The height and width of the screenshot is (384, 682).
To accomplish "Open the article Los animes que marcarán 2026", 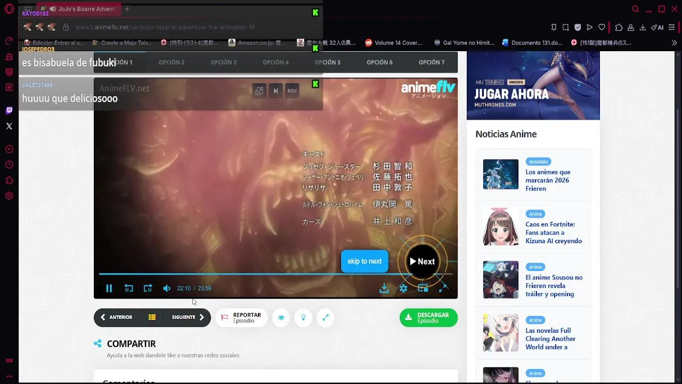I will click(548, 180).
